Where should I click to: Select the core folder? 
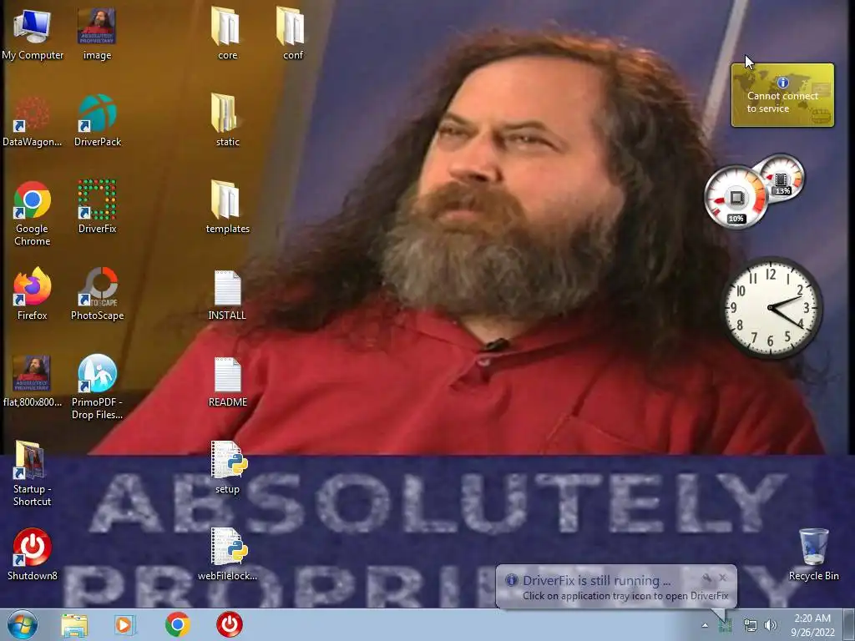click(x=227, y=34)
